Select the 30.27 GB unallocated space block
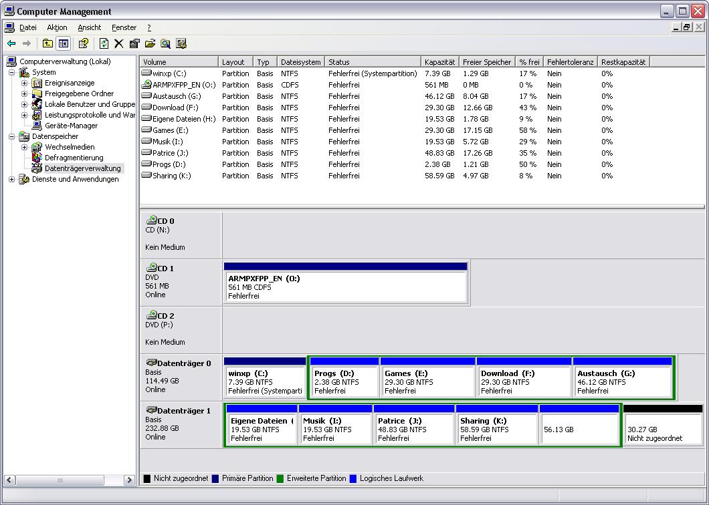Viewport: 709px width, 505px height. 663,429
